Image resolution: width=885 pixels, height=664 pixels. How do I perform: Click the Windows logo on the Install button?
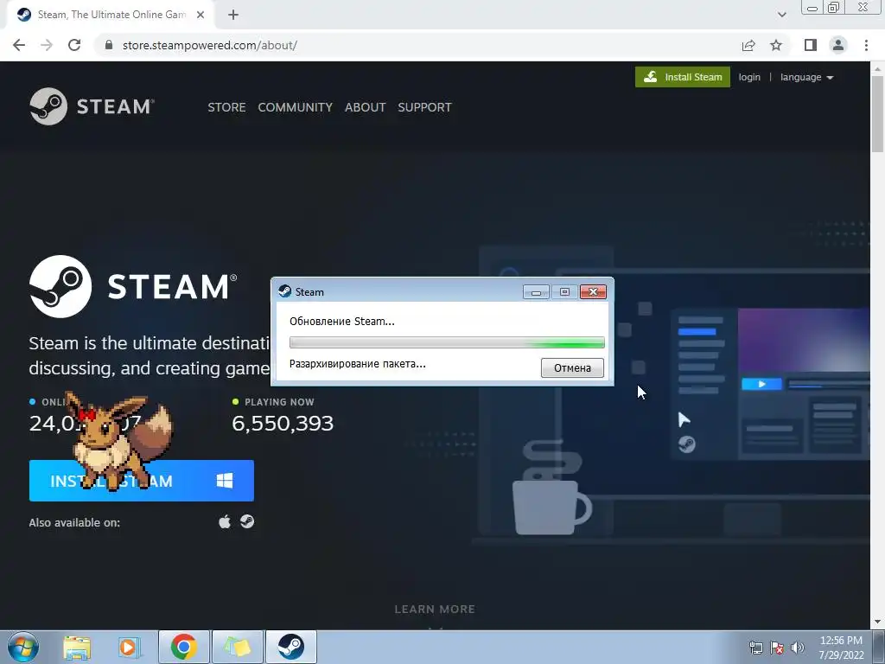coord(225,481)
